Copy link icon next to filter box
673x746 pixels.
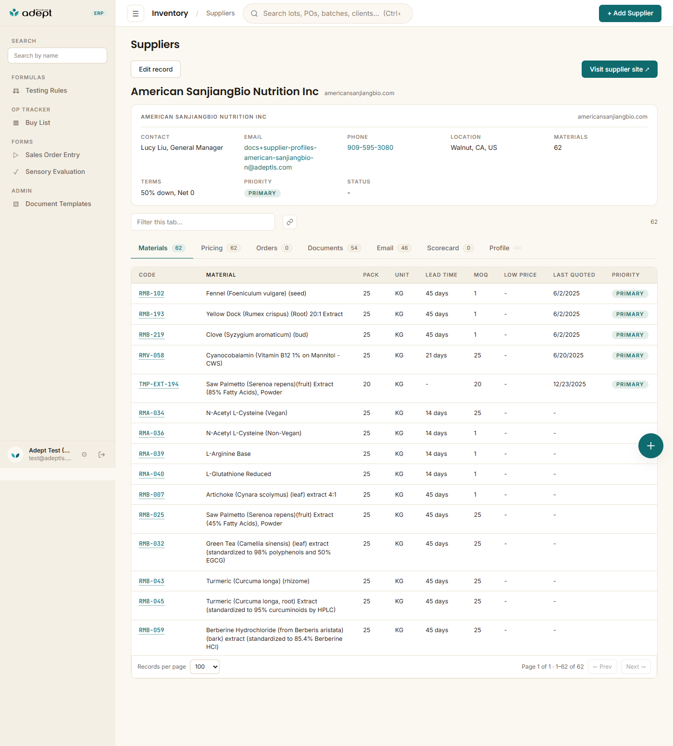290,222
